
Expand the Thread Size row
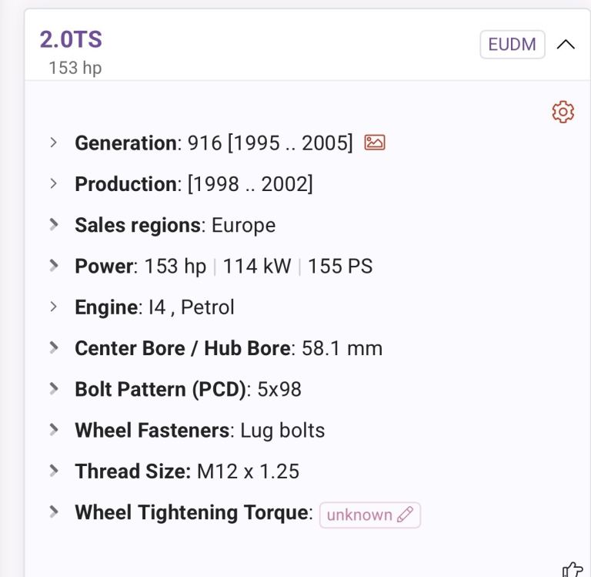pyautogui.click(x=54, y=471)
